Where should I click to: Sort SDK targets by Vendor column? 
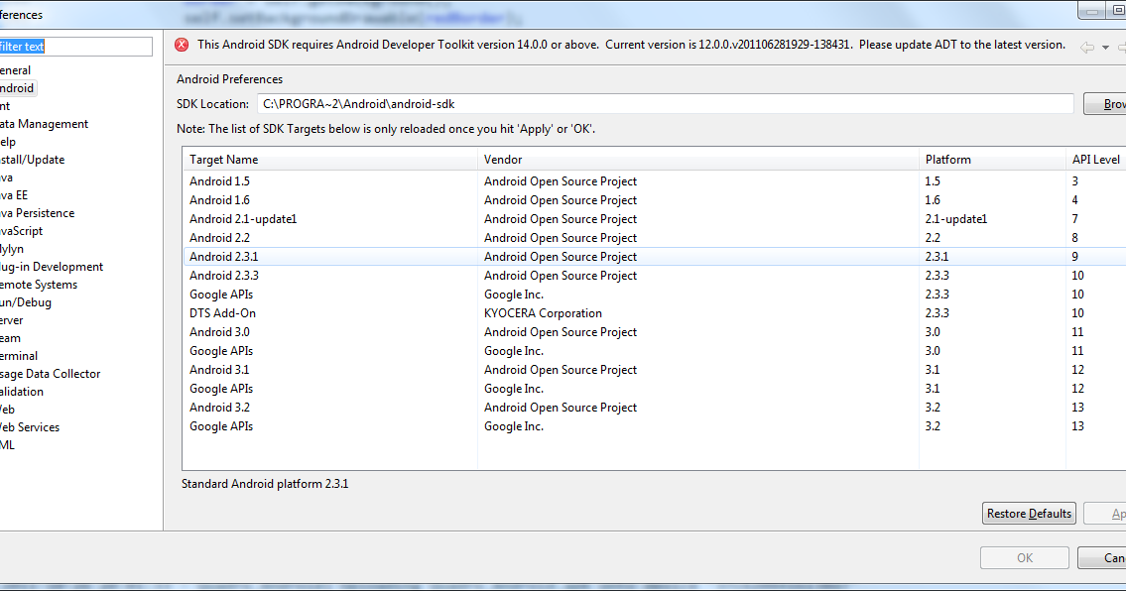(x=698, y=160)
